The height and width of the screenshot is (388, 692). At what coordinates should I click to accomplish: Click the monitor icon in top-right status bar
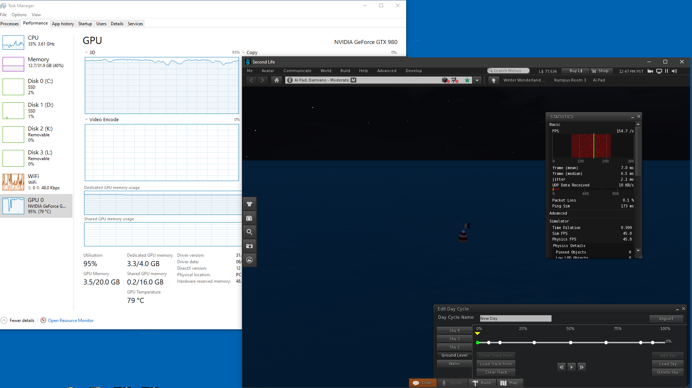pyautogui.click(x=659, y=71)
